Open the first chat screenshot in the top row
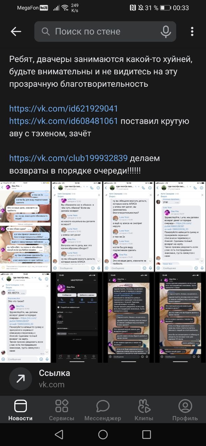 [25, 226]
